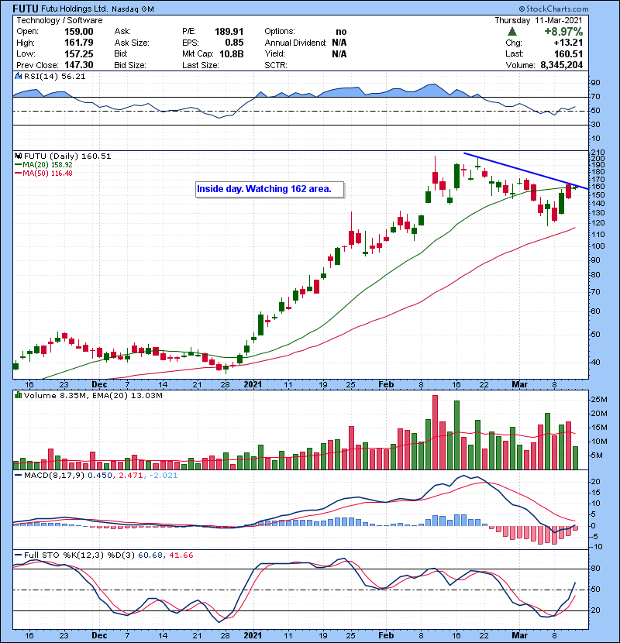Click the Chg value +13.21
The height and width of the screenshot is (643, 620).
click(568, 43)
